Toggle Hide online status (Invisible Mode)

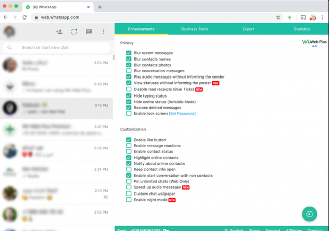pyautogui.click(x=129, y=102)
